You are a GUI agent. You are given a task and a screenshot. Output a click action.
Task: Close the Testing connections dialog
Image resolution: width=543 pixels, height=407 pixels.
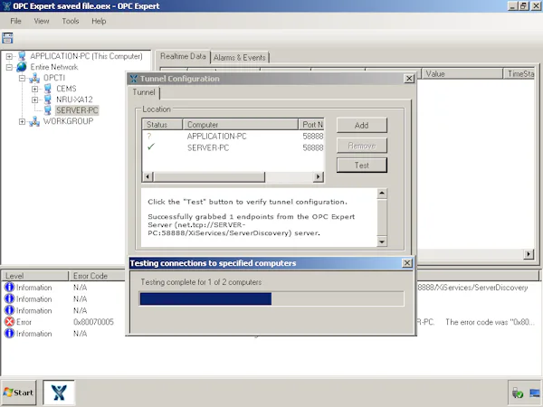pyautogui.click(x=407, y=263)
